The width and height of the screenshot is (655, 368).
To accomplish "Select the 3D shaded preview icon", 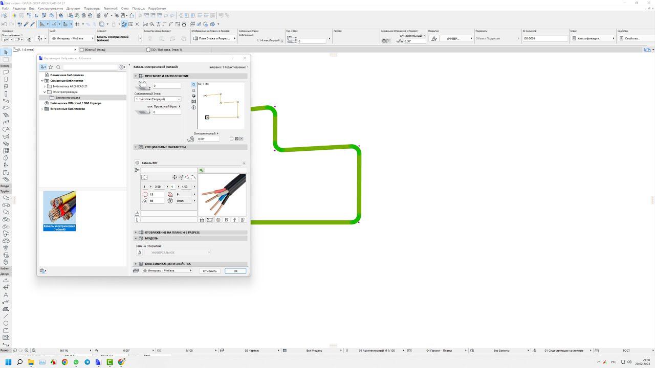I will pos(193,96).
